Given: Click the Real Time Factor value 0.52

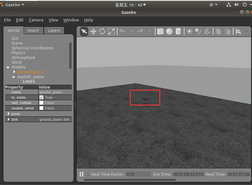Looking at the screenshot, I should click(x=138, y=174).
